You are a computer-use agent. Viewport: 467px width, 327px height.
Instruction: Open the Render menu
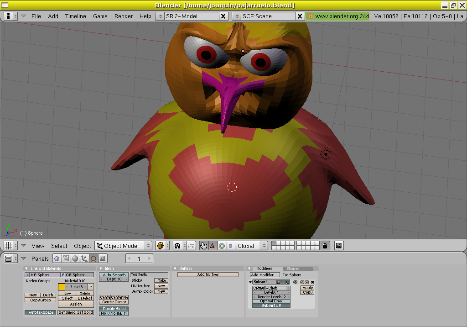124,16
